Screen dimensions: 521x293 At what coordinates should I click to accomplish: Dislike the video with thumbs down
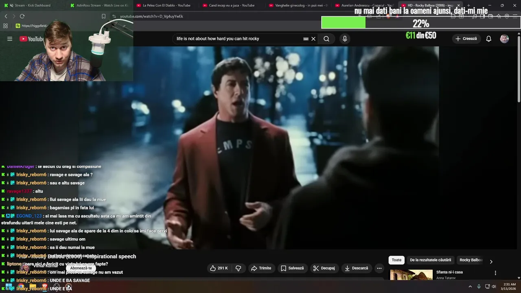tap(239, 268)
